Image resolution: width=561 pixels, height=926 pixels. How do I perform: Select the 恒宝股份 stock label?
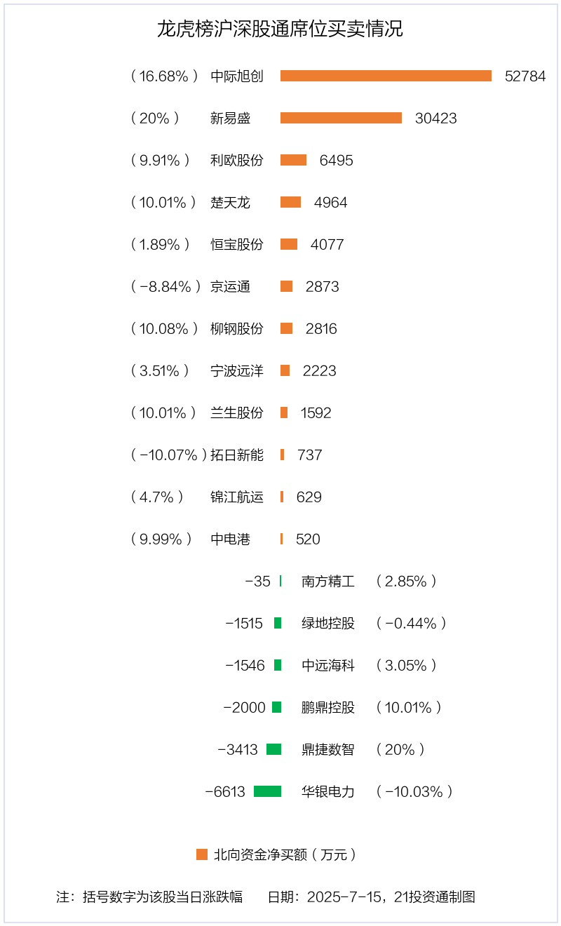[237, 245]
